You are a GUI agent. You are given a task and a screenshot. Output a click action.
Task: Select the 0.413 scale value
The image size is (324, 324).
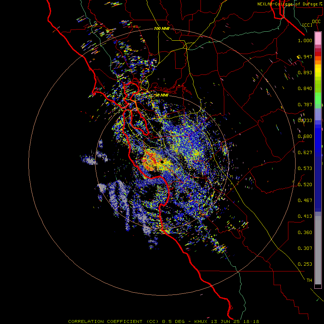305,216
